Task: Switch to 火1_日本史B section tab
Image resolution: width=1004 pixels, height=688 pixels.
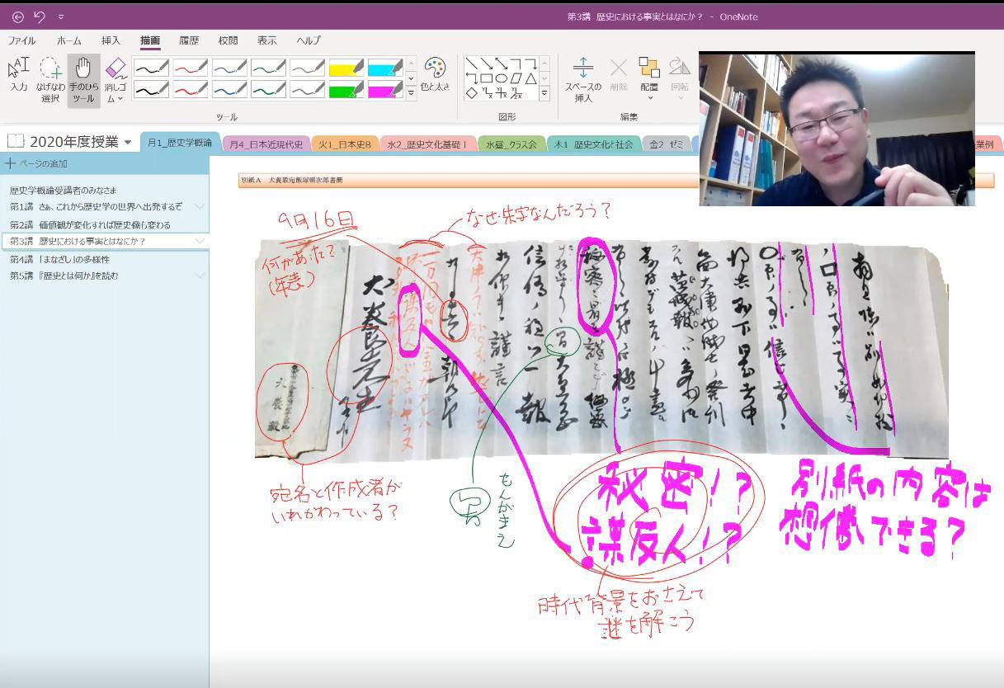Action: point(346,144)
